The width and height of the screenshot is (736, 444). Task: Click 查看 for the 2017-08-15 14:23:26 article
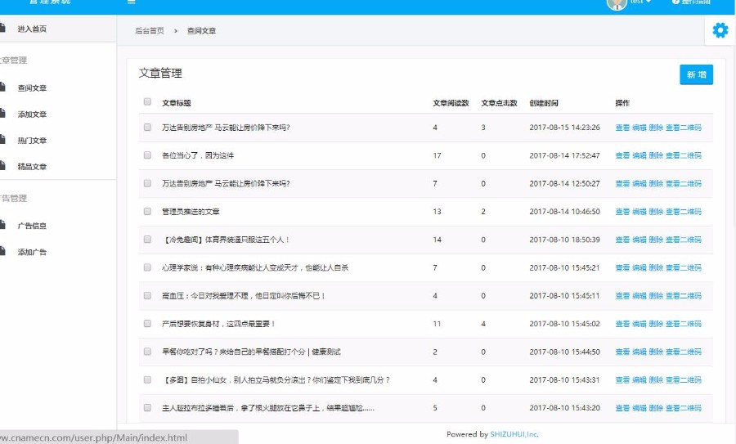tap(622, 128)
